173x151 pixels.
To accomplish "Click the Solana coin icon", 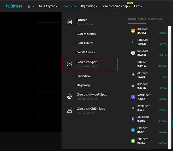I will pos(133,53).
